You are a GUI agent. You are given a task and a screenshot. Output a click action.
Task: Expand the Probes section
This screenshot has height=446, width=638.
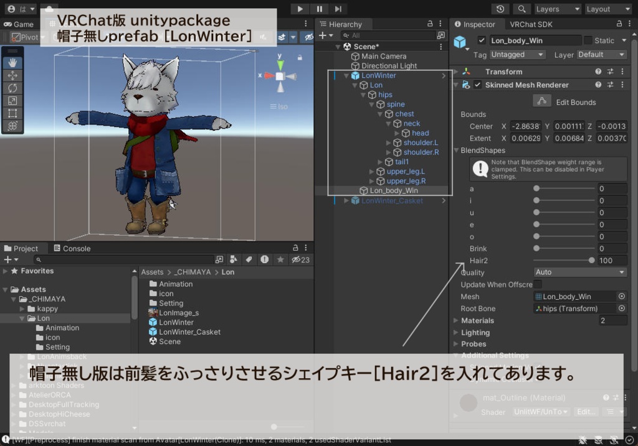pos(455,344)
